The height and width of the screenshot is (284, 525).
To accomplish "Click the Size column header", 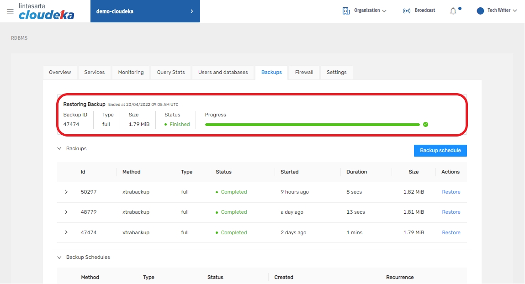I will (414, 172).
